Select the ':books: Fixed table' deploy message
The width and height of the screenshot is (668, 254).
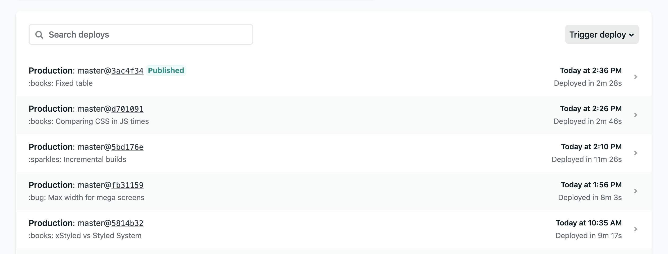[x=61, y=83]
